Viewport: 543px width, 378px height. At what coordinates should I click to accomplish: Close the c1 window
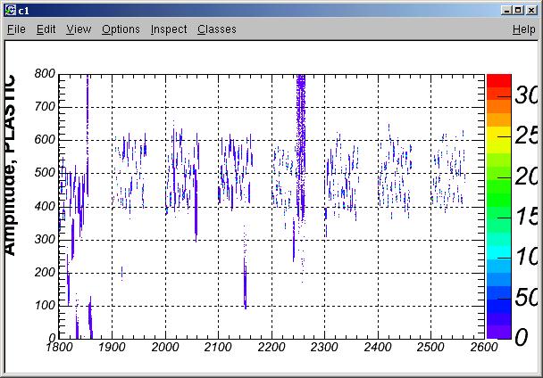(531, 11)
